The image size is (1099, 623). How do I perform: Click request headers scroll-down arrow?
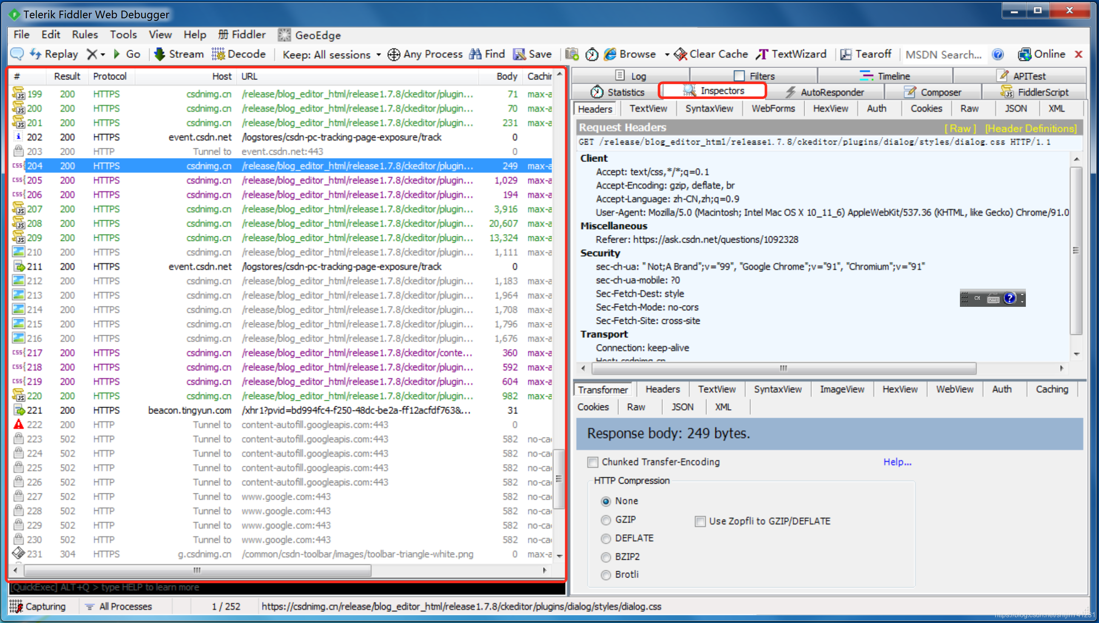click(1076, 354)
